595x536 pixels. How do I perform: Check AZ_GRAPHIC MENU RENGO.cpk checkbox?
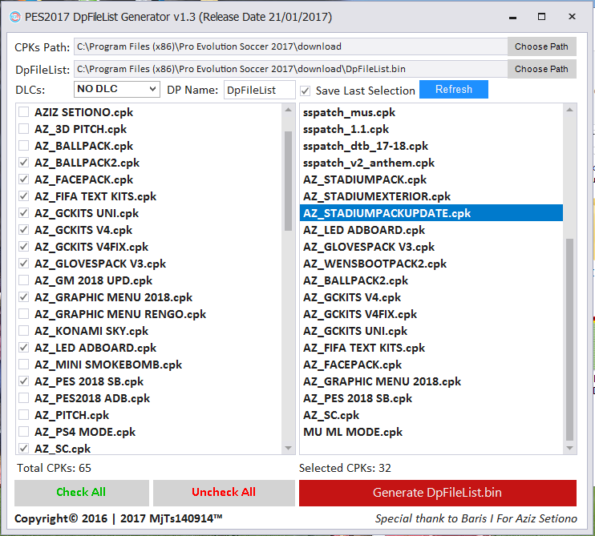(x=23, y=314)
